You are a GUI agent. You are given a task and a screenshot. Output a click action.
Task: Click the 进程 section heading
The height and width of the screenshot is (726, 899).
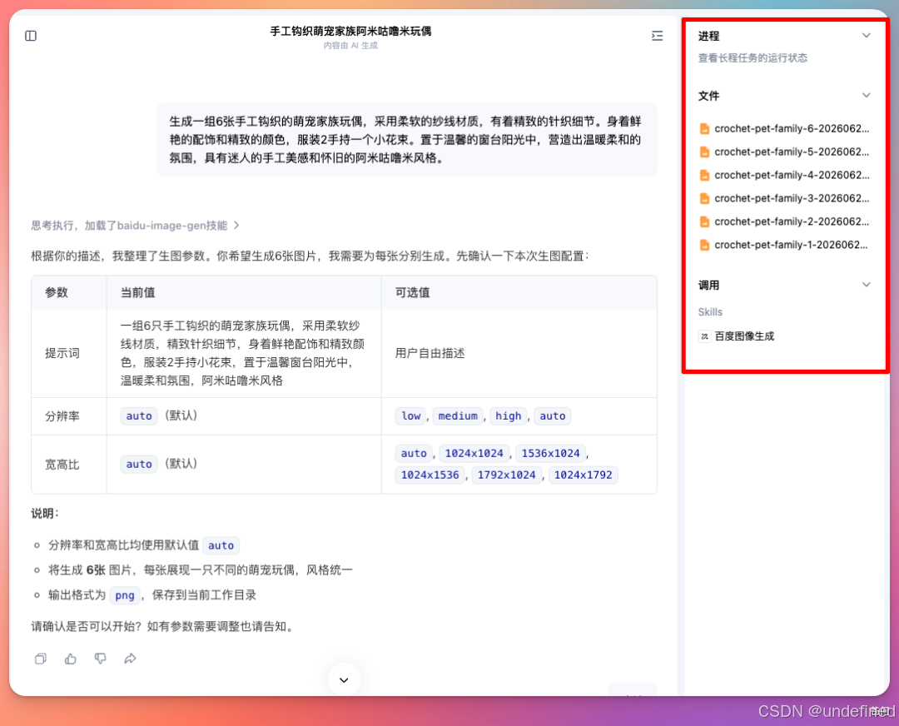coord(708,36)
